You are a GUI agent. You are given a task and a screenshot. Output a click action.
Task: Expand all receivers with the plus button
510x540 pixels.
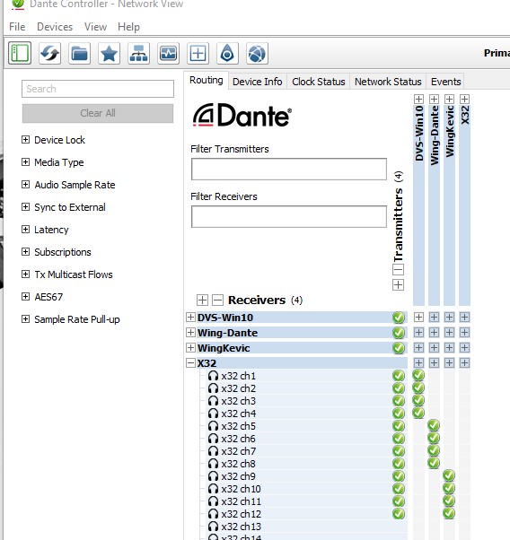pos(202,300)
